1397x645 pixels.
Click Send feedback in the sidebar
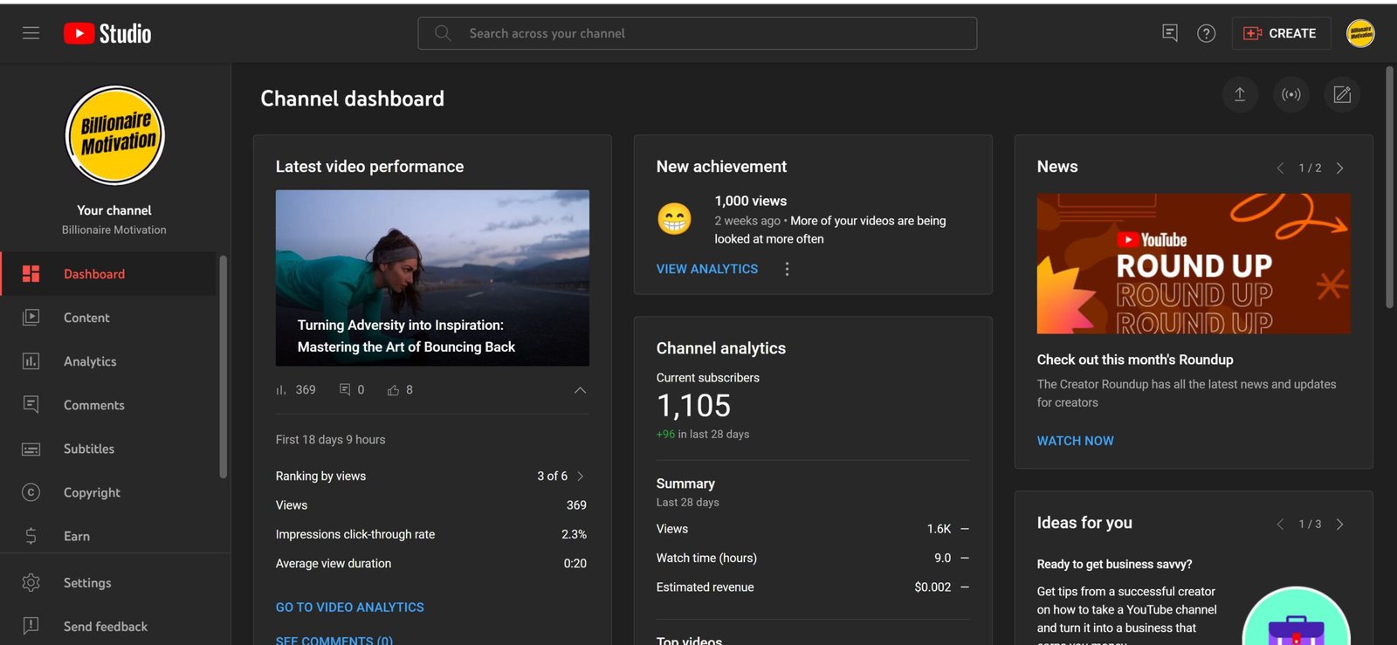[x=108, y=627]
